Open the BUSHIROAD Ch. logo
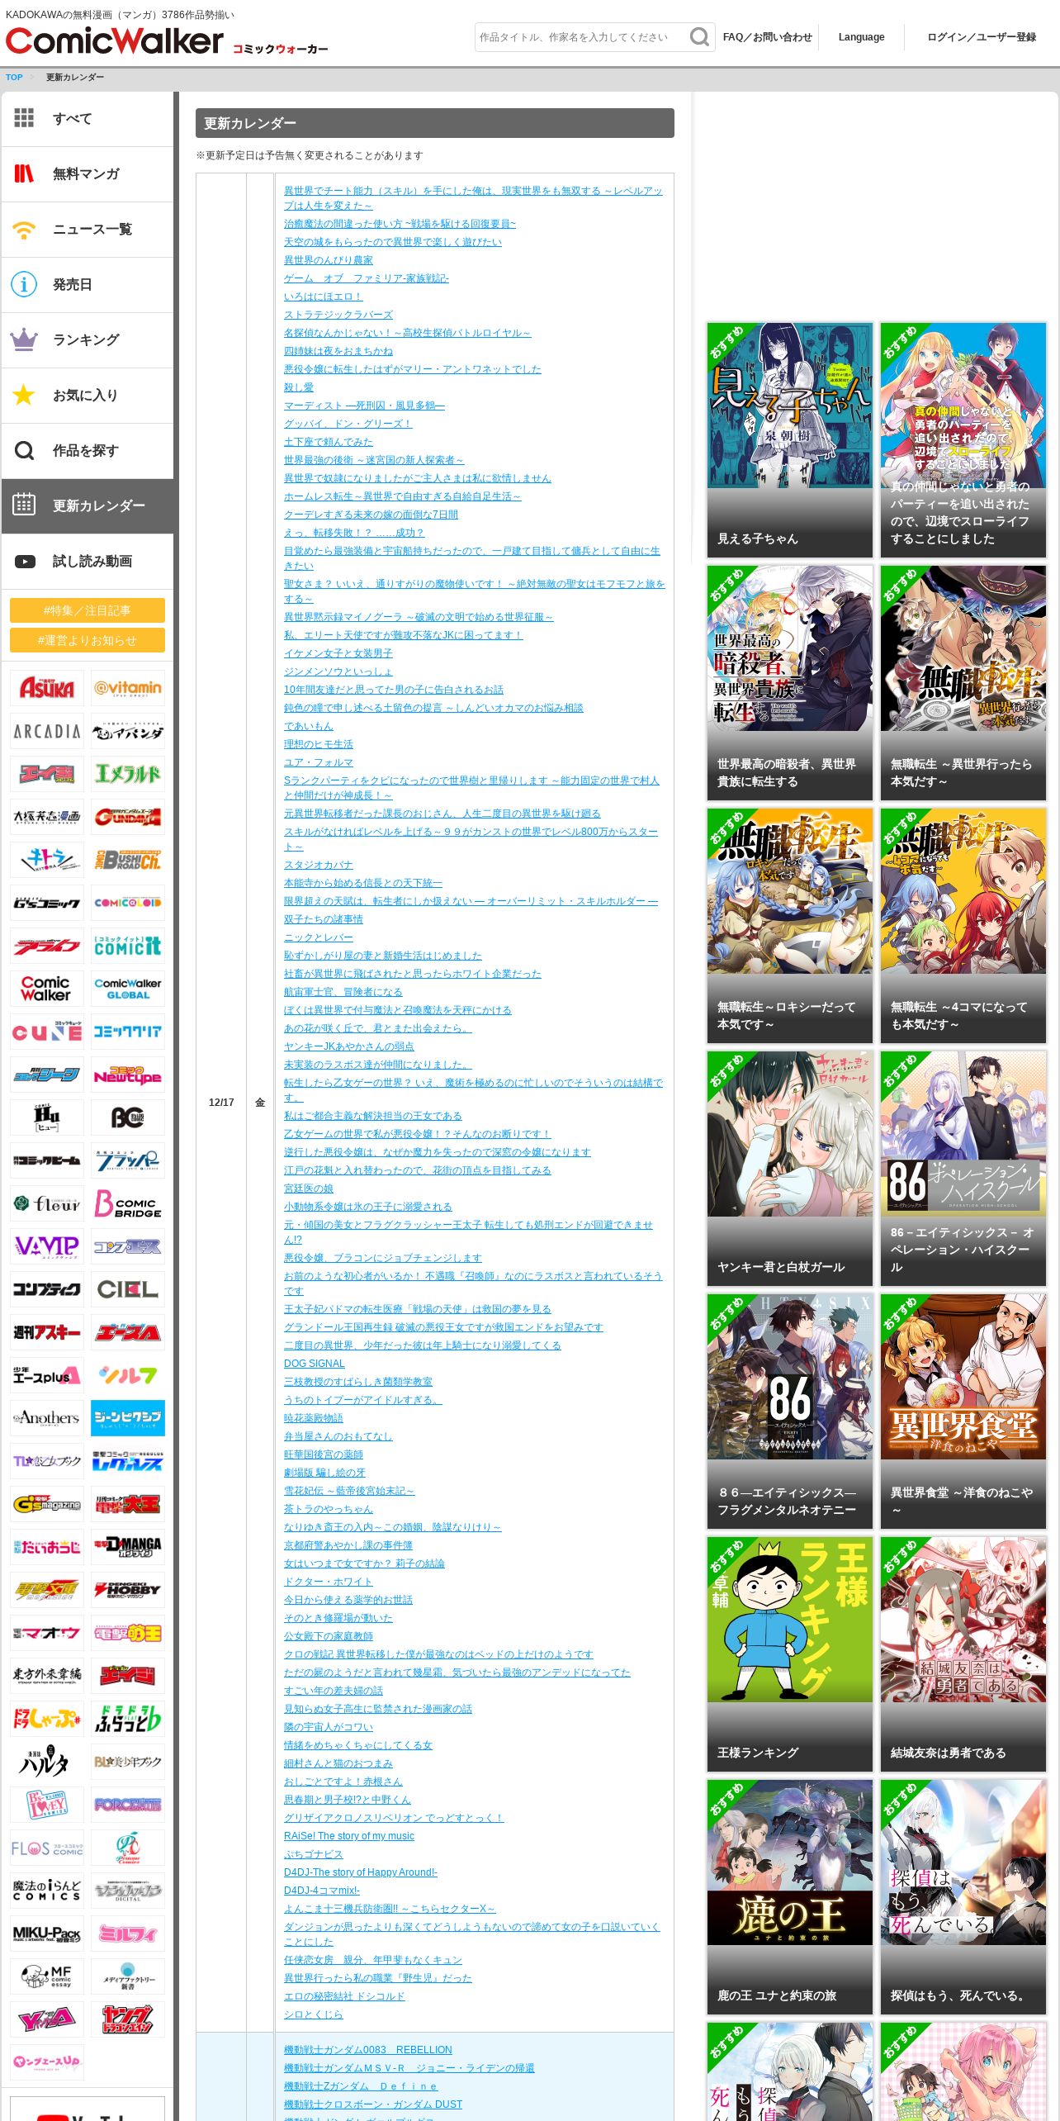Image resolution: width=1060 pixels, height=2121 pixels. pos(128,860)
